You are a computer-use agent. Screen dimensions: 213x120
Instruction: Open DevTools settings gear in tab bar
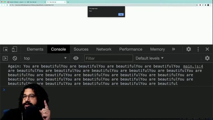coord(189,49)
